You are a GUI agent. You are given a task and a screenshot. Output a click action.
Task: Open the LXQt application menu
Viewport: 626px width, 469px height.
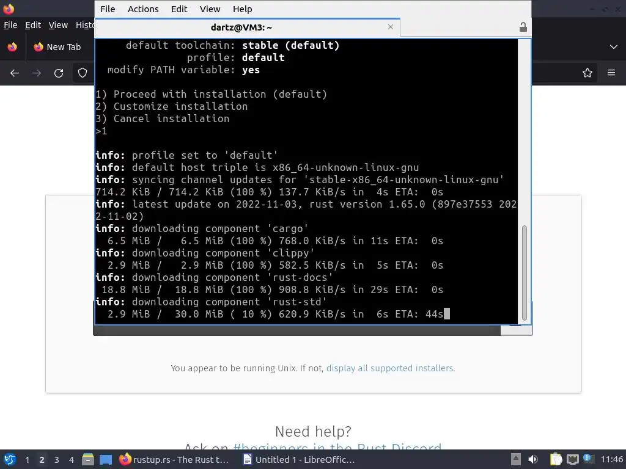pyautogui.click(x=10, y=459)
